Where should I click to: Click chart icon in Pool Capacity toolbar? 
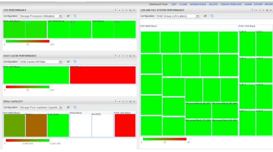[x=68, y=107]
